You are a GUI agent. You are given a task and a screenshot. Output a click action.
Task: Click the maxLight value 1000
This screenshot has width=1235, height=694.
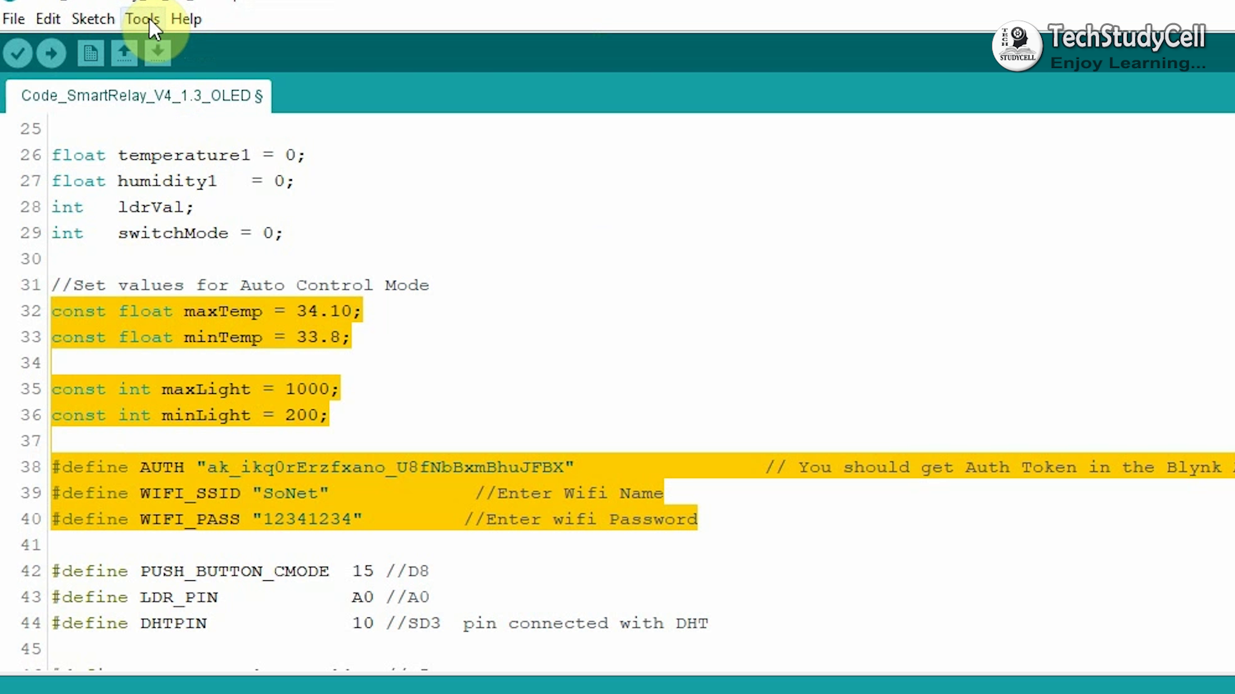point(307,389)
